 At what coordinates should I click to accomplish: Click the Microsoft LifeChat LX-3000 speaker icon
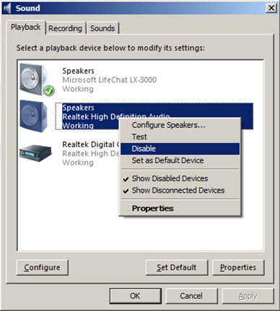pos(37,79)
